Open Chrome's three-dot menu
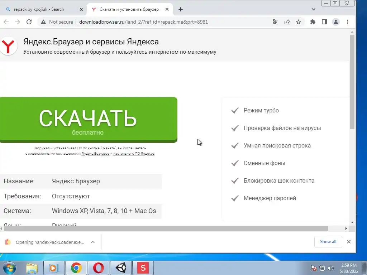367x275 pixels. click(x=347, y=22)
